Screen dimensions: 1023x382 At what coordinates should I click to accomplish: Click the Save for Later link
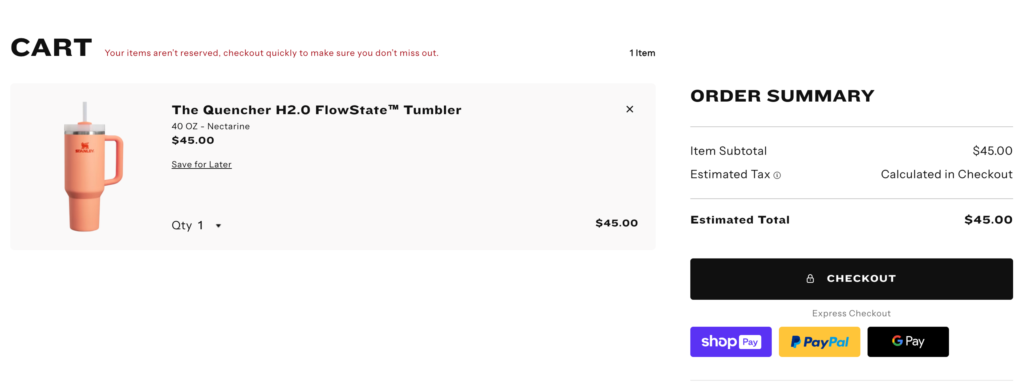(201, 164)
